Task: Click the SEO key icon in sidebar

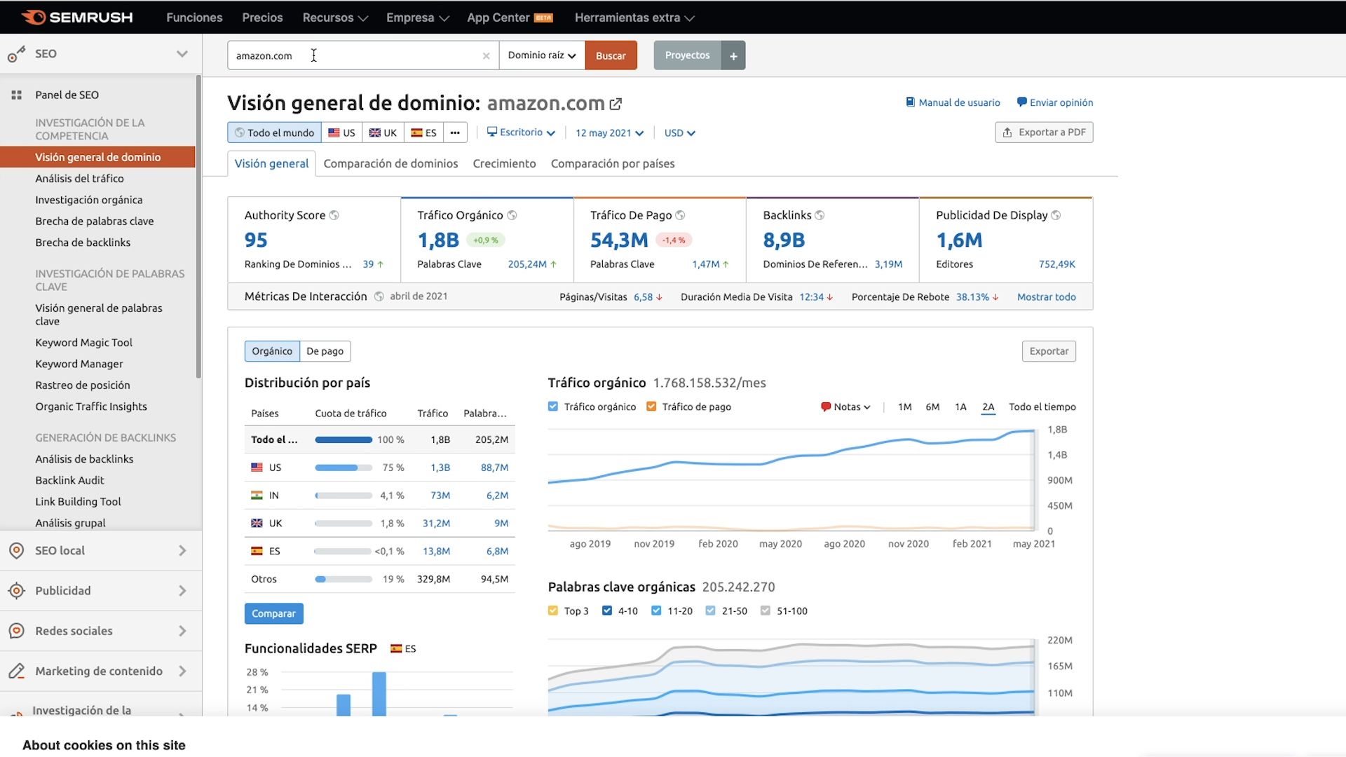Action: [16, 54]
